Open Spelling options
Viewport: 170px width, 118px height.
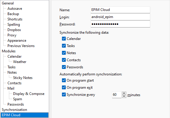14,25
